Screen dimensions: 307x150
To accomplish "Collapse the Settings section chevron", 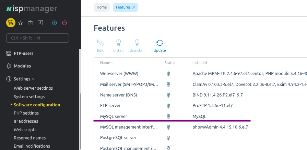I will pyautogui.click(x=33, y=79).
